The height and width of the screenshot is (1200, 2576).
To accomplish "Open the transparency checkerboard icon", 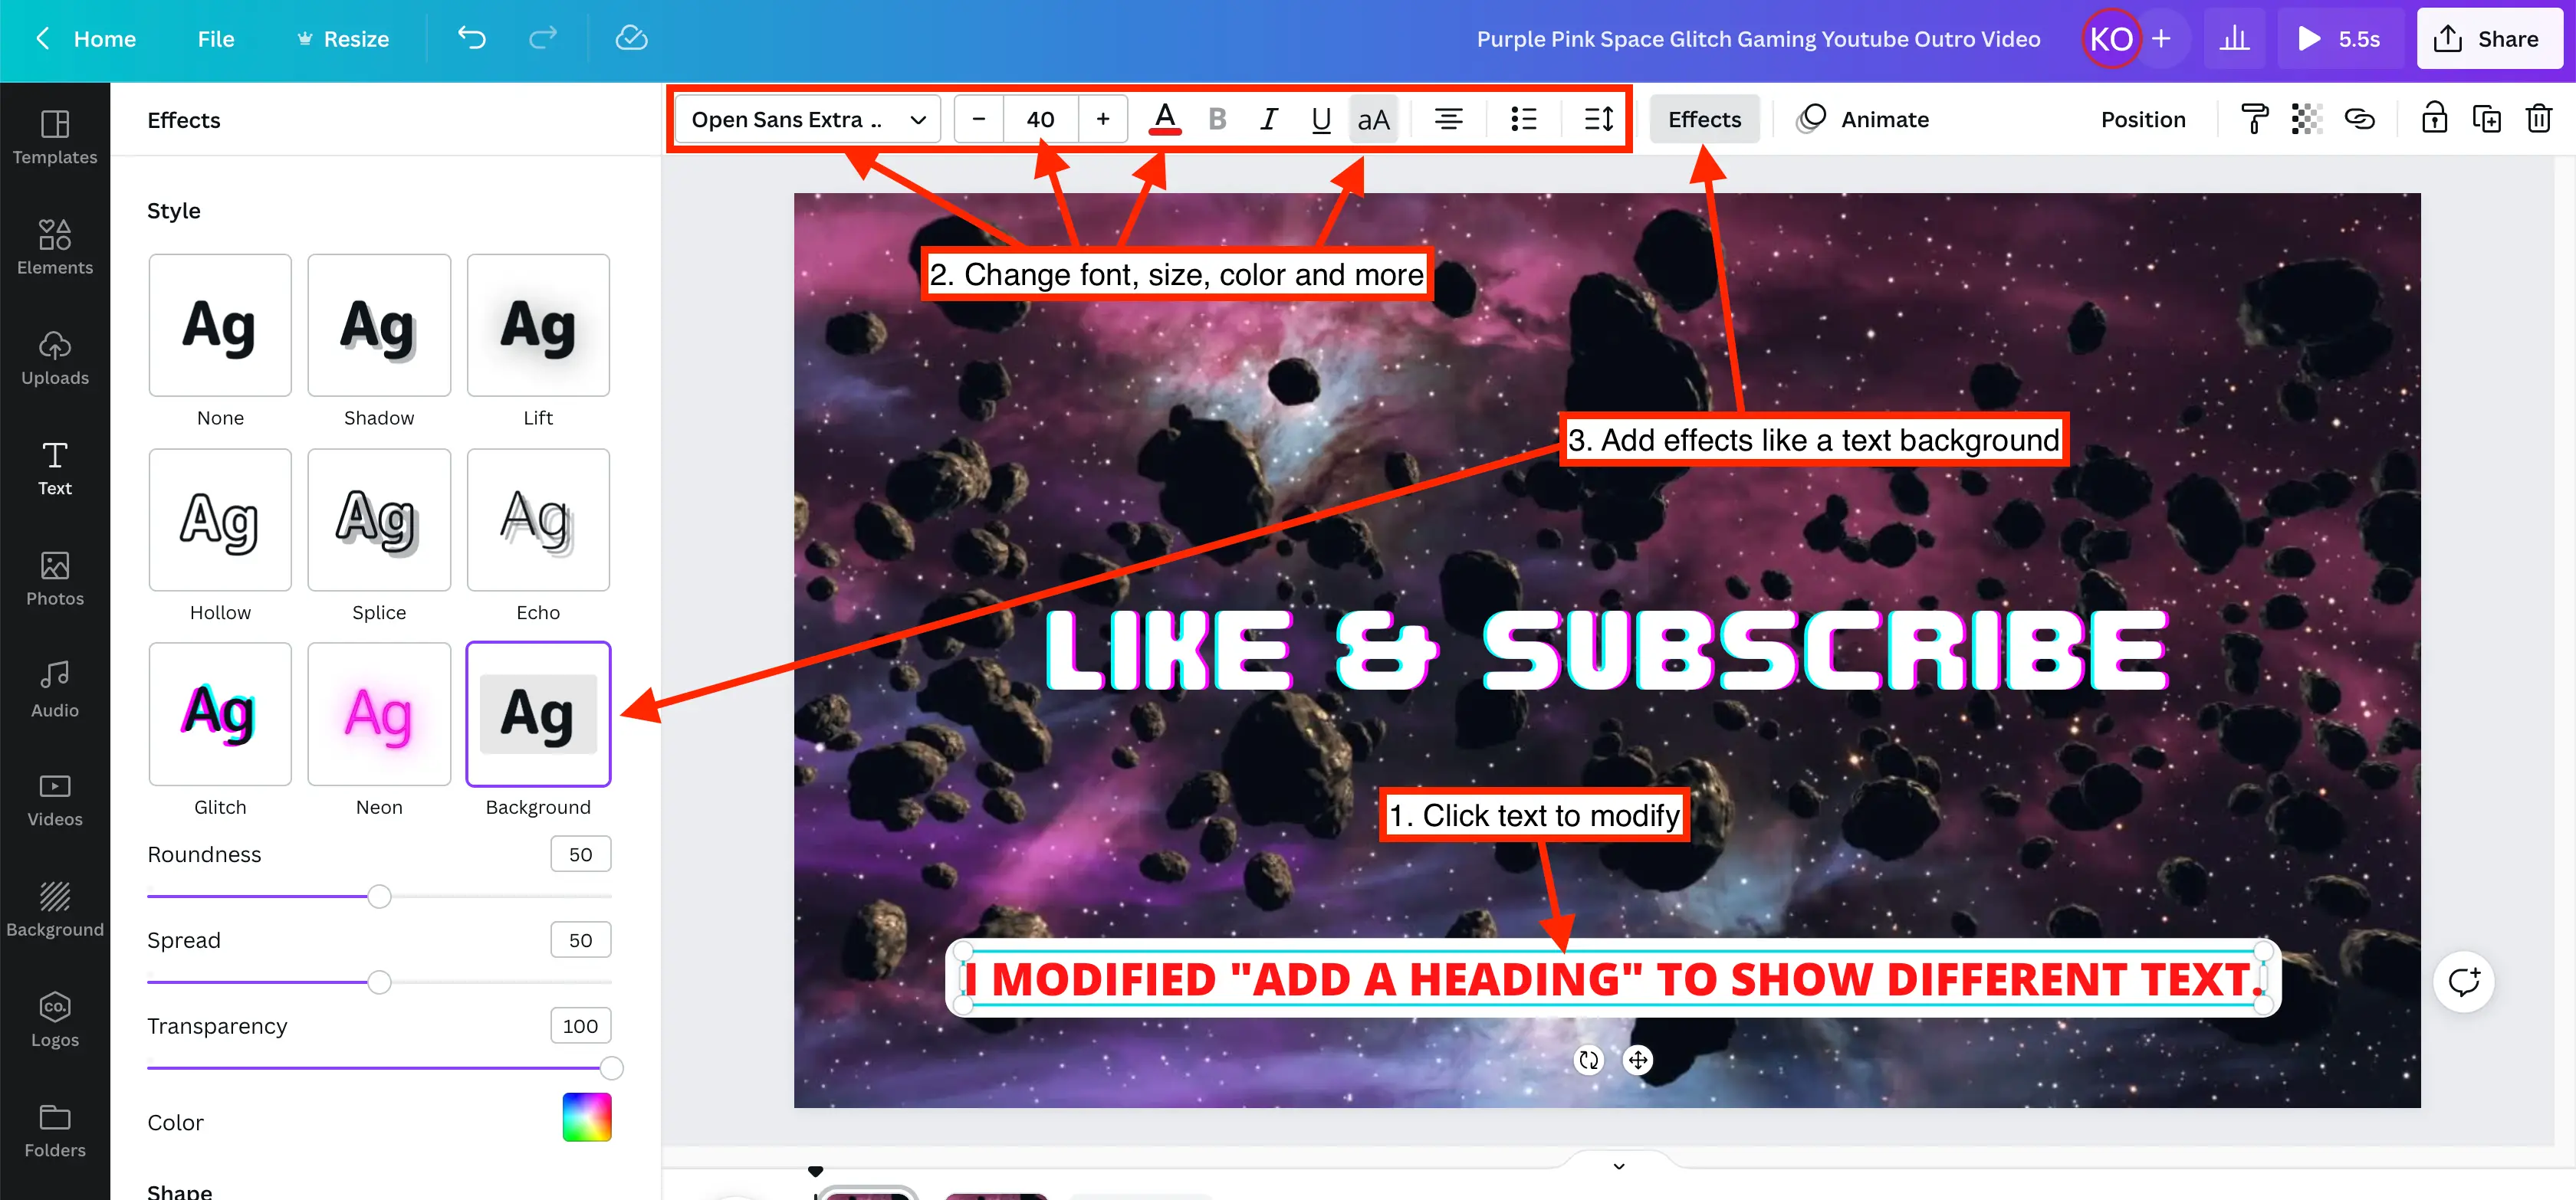I will 2306,119.
